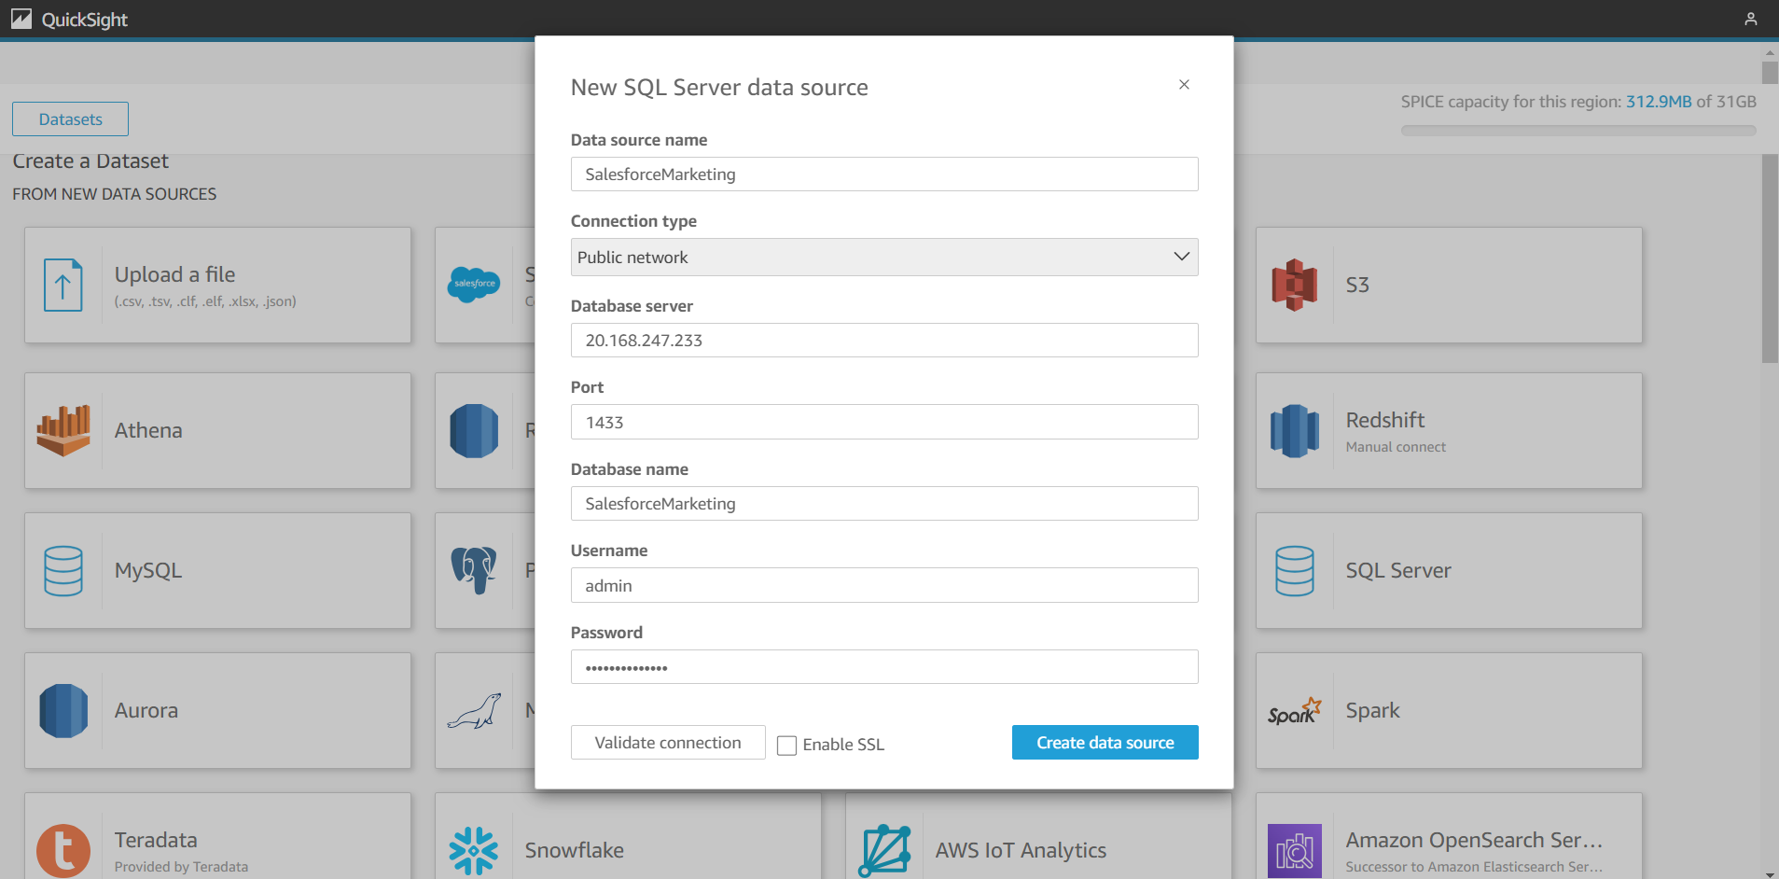Focus the Data source name field
The image size is (1779, 879).
click(884, 174)
